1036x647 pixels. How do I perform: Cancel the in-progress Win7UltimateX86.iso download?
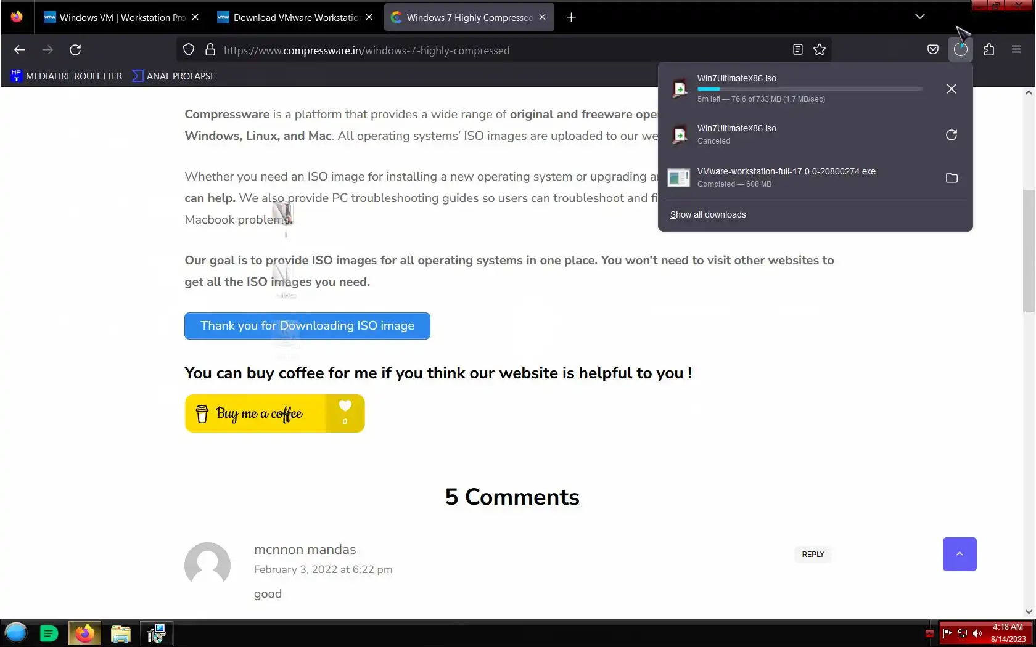[x=952, y=89]
